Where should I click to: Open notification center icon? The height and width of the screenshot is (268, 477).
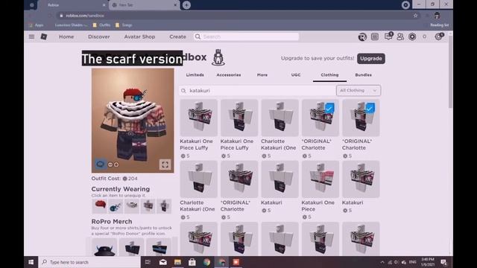coord(444,262)
